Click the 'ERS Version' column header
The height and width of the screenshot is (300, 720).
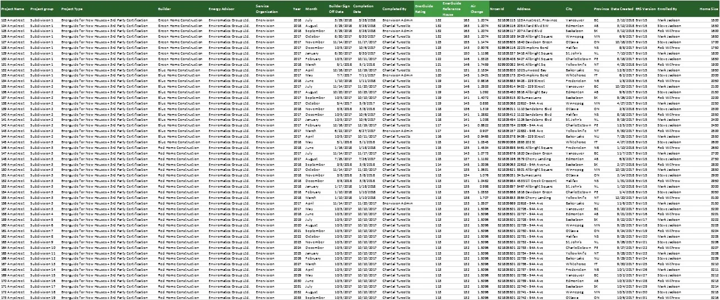646,10
